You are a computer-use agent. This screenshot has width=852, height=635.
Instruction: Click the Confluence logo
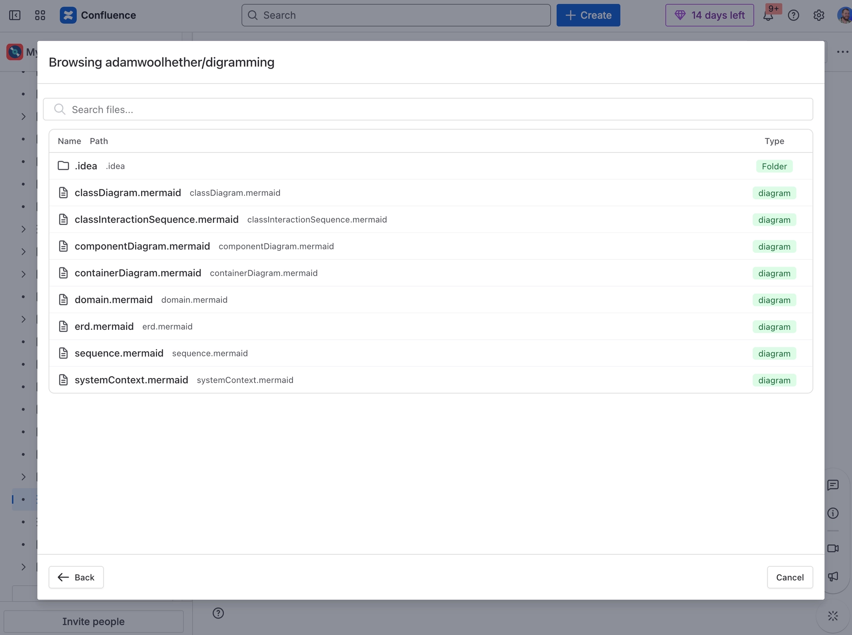(x=69, y=15)
